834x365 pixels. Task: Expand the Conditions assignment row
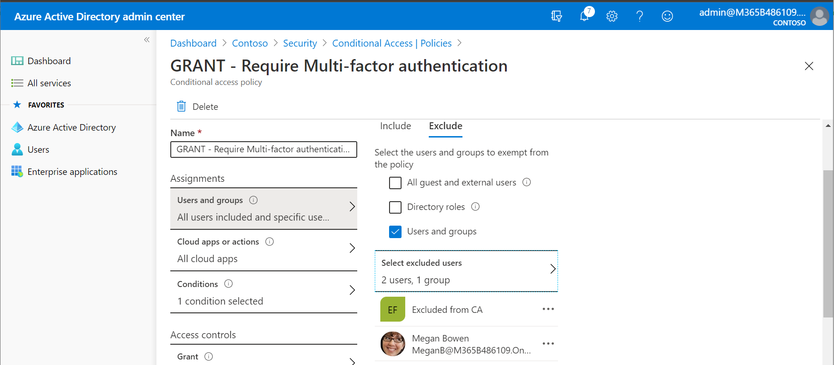(x=264, y=292)
